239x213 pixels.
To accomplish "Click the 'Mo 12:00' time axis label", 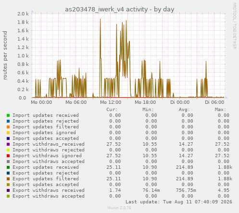I will pyautogui.click(x=111, y=102).
